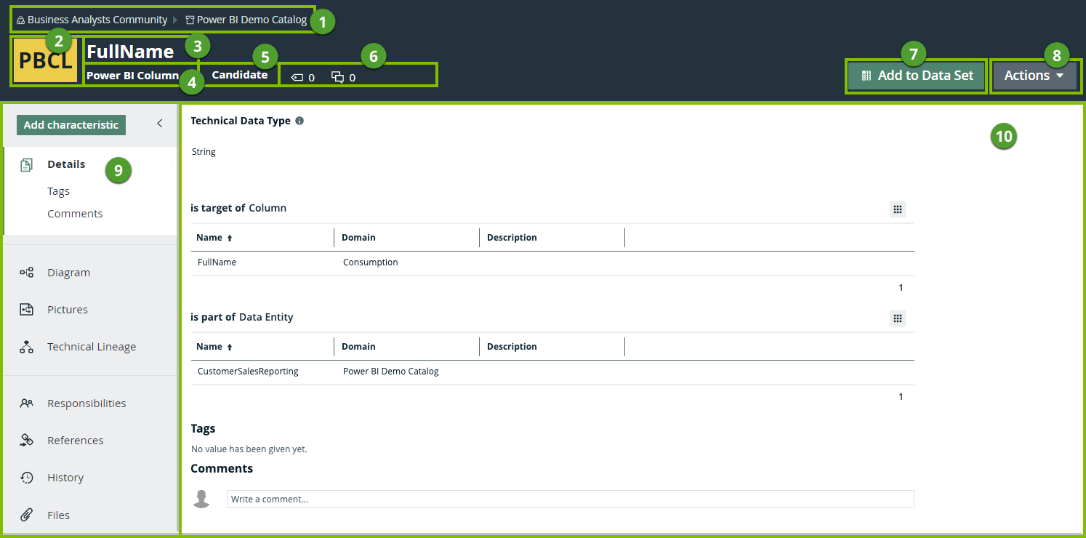
Task: Click the info icon beside Technical Data Type
Action: pos(299,121)
